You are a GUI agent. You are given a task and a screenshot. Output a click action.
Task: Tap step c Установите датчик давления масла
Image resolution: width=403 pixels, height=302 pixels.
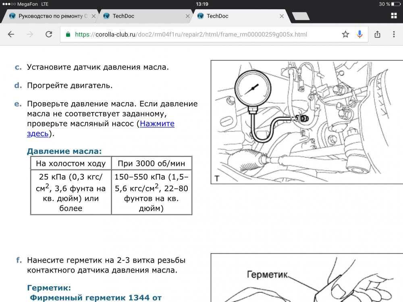[98, 67]
